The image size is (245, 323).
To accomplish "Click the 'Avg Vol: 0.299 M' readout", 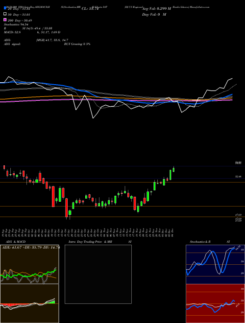I will (x=156, y=9).
